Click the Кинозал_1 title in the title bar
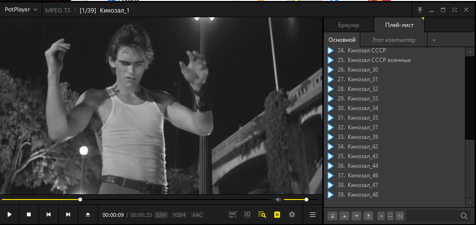Viewport: 476px width, 225px height. [115, 11]
